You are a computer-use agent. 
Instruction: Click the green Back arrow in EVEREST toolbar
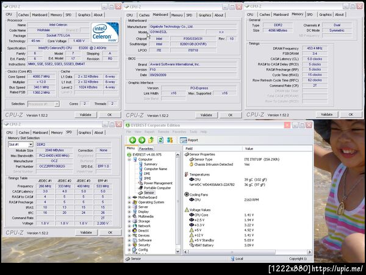132,140
